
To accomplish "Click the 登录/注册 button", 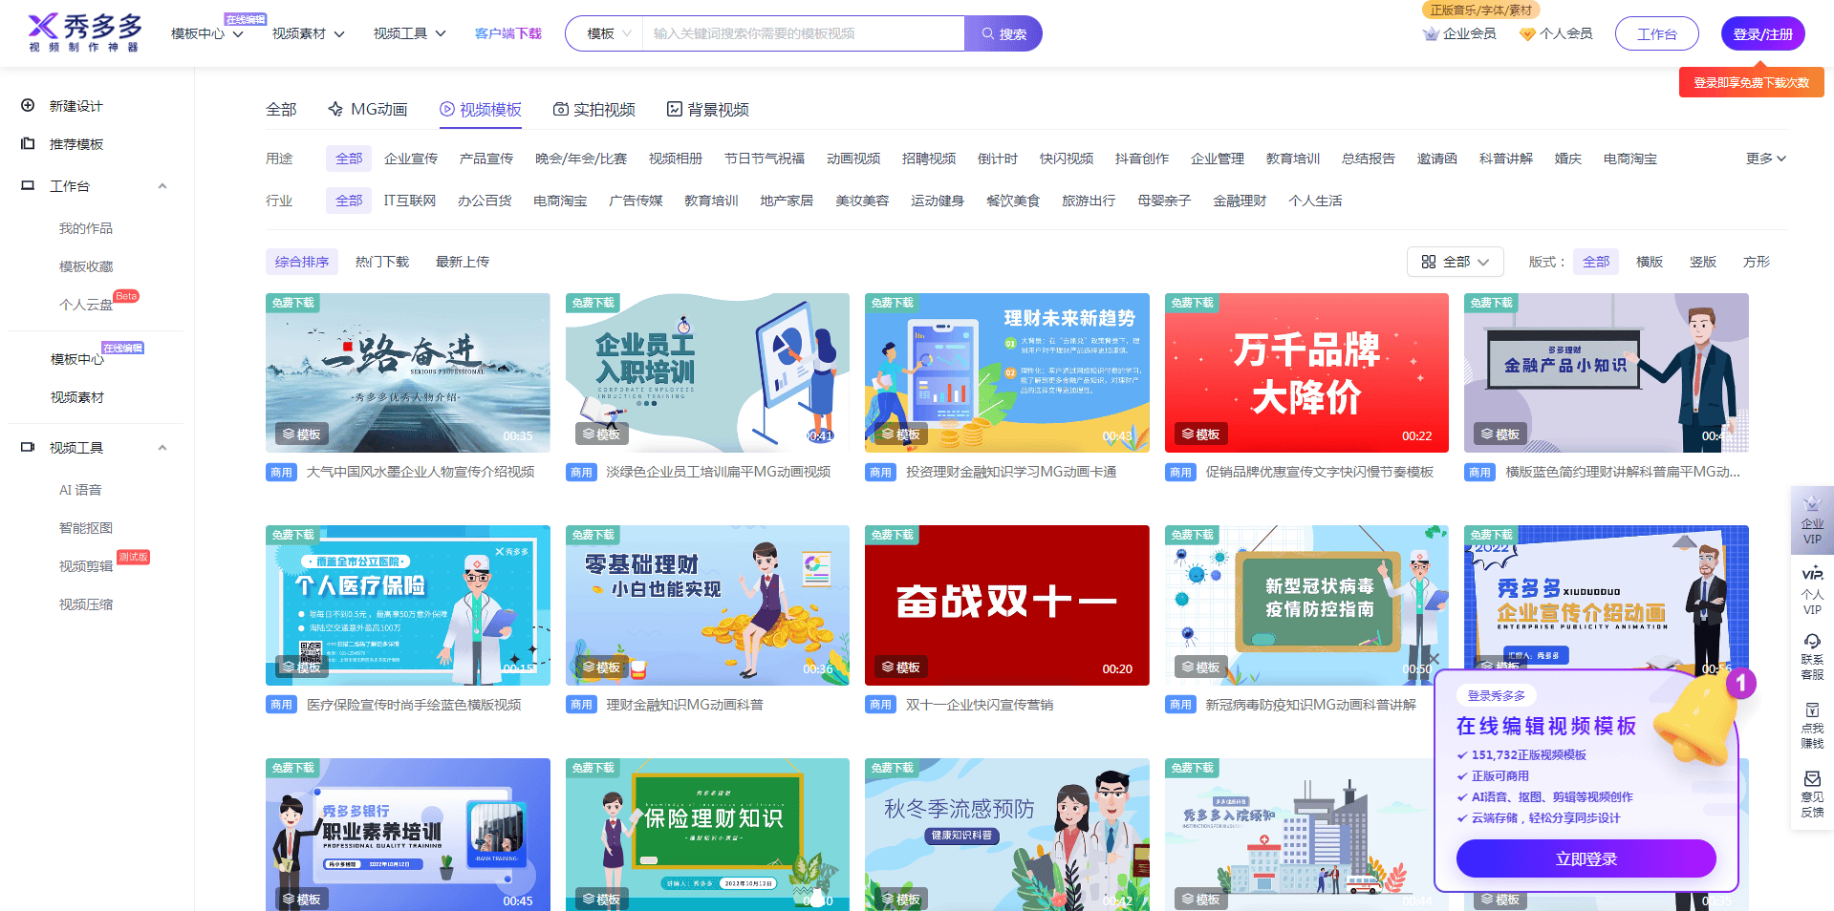I will click(x=1762, y=33).
